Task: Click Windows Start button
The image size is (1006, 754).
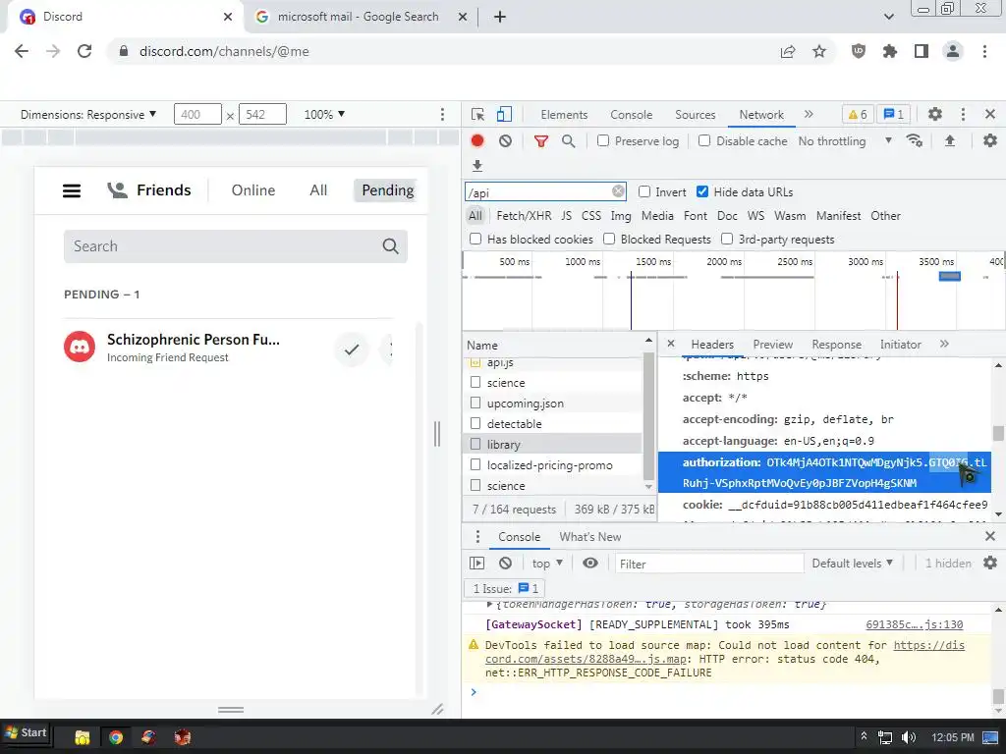Action: tap(26, 732)
